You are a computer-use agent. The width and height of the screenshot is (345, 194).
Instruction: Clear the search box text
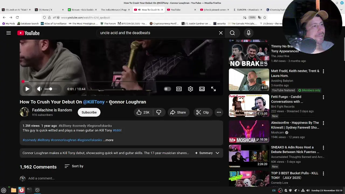pyautogui.click(x=221, y=33)
